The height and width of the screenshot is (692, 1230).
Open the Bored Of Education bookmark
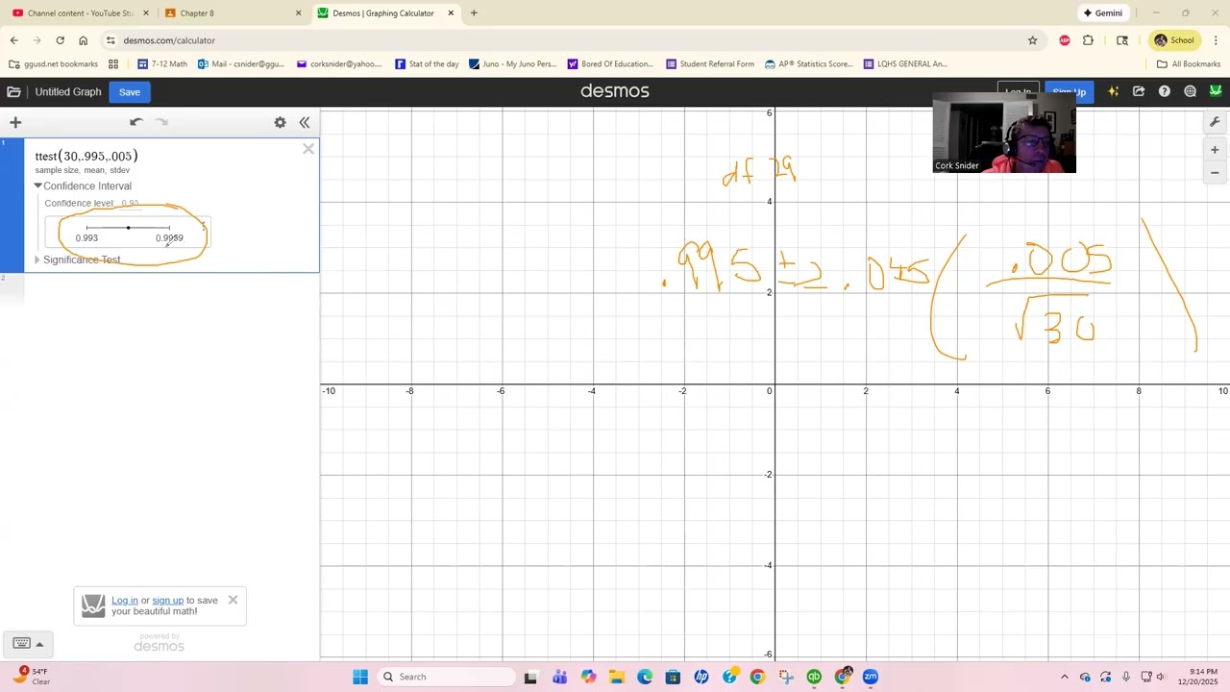click(x=610, y=64)
